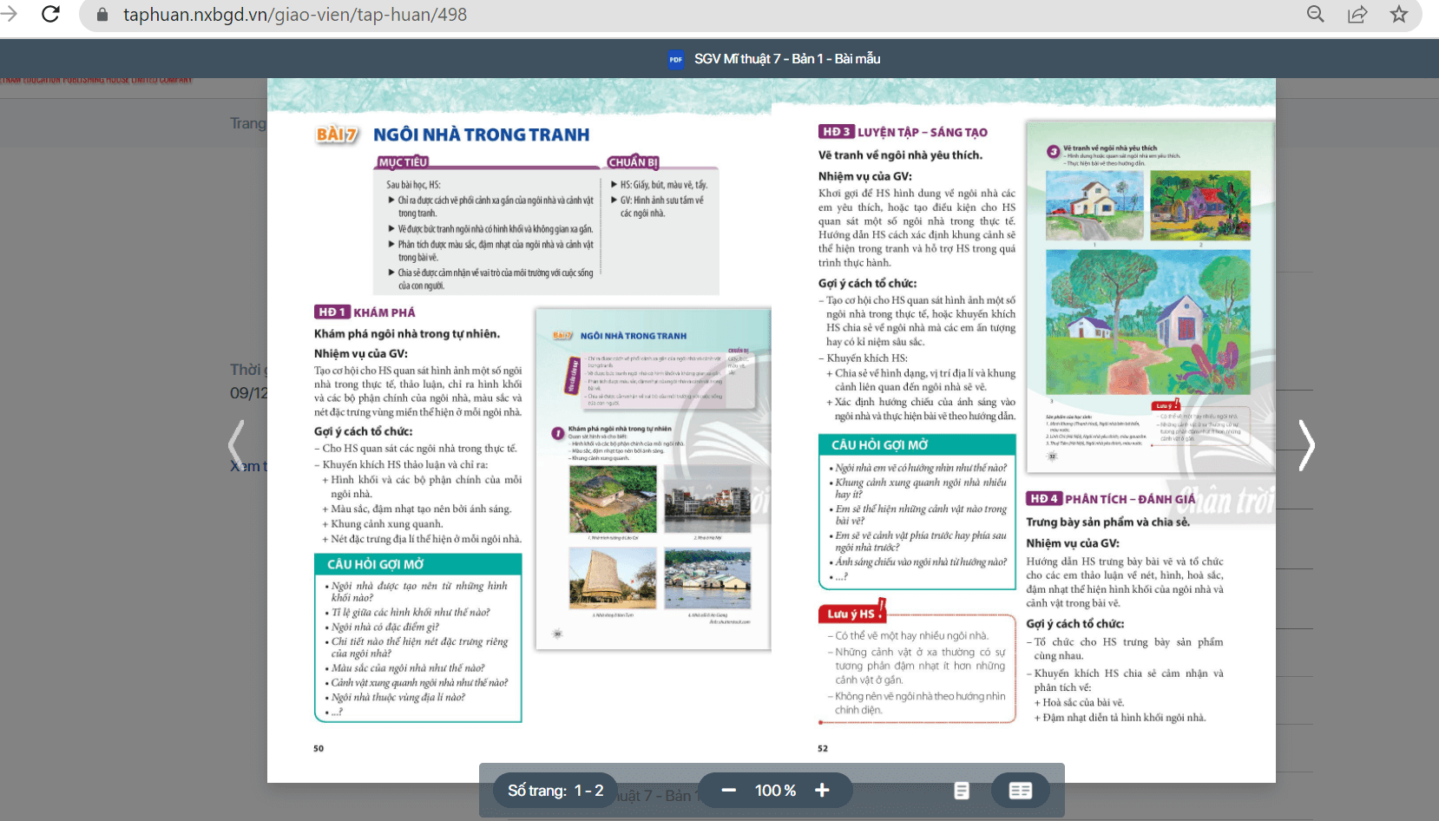
Task: Click the CÂU HỎI GỢI MỞ header on page 52
Action: (x=917, y=444)
